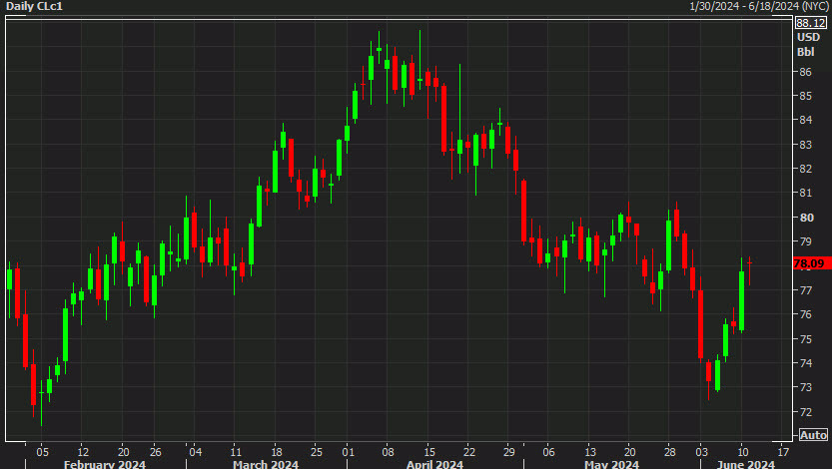Click the 11 date tick in March
This screenshot has height=469, width=832.
click(236, 452)
